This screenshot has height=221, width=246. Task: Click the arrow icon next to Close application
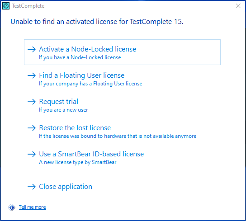click(x=32, y=187)
